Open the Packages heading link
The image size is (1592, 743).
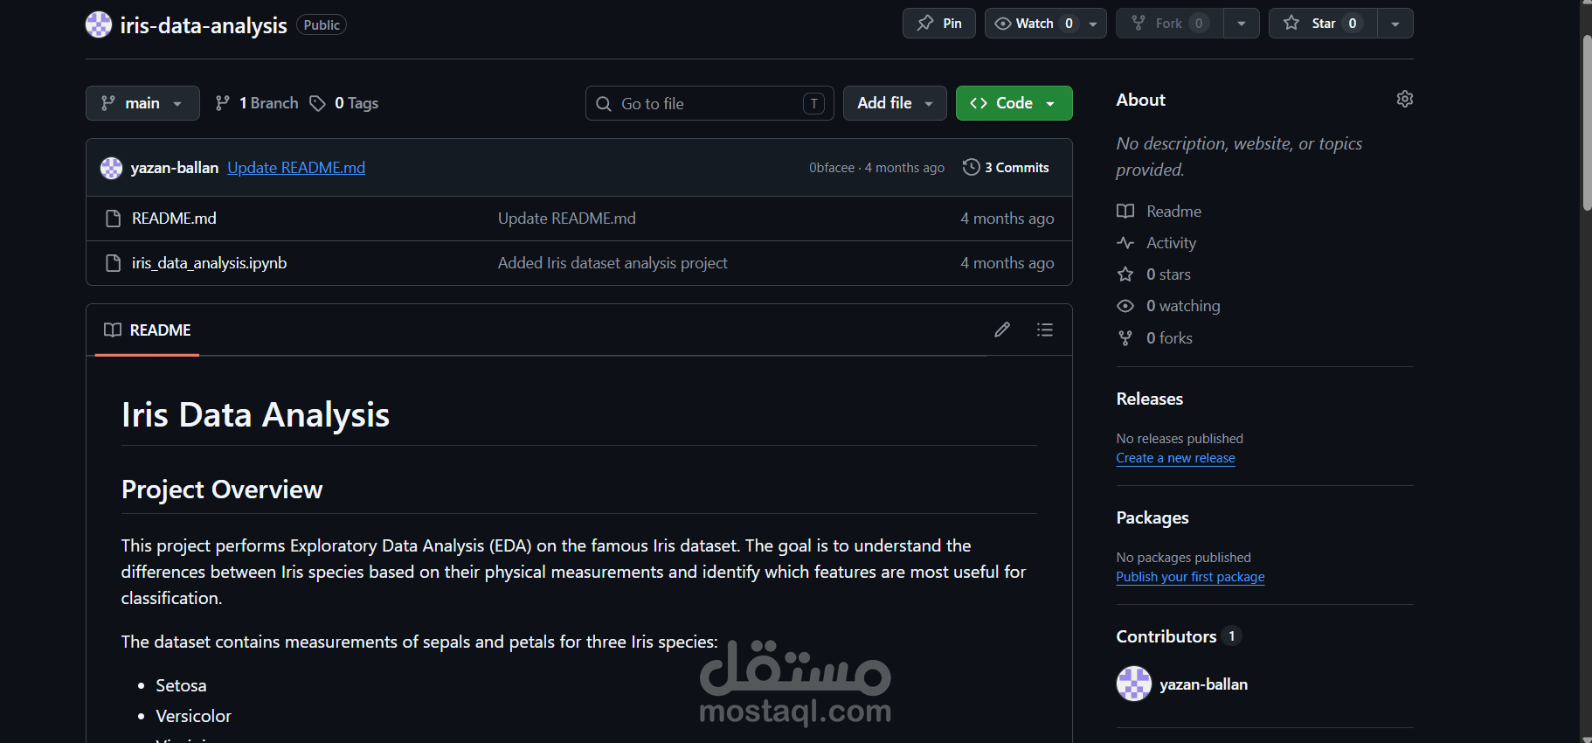pyautogui.click(x=1152, y=517)
